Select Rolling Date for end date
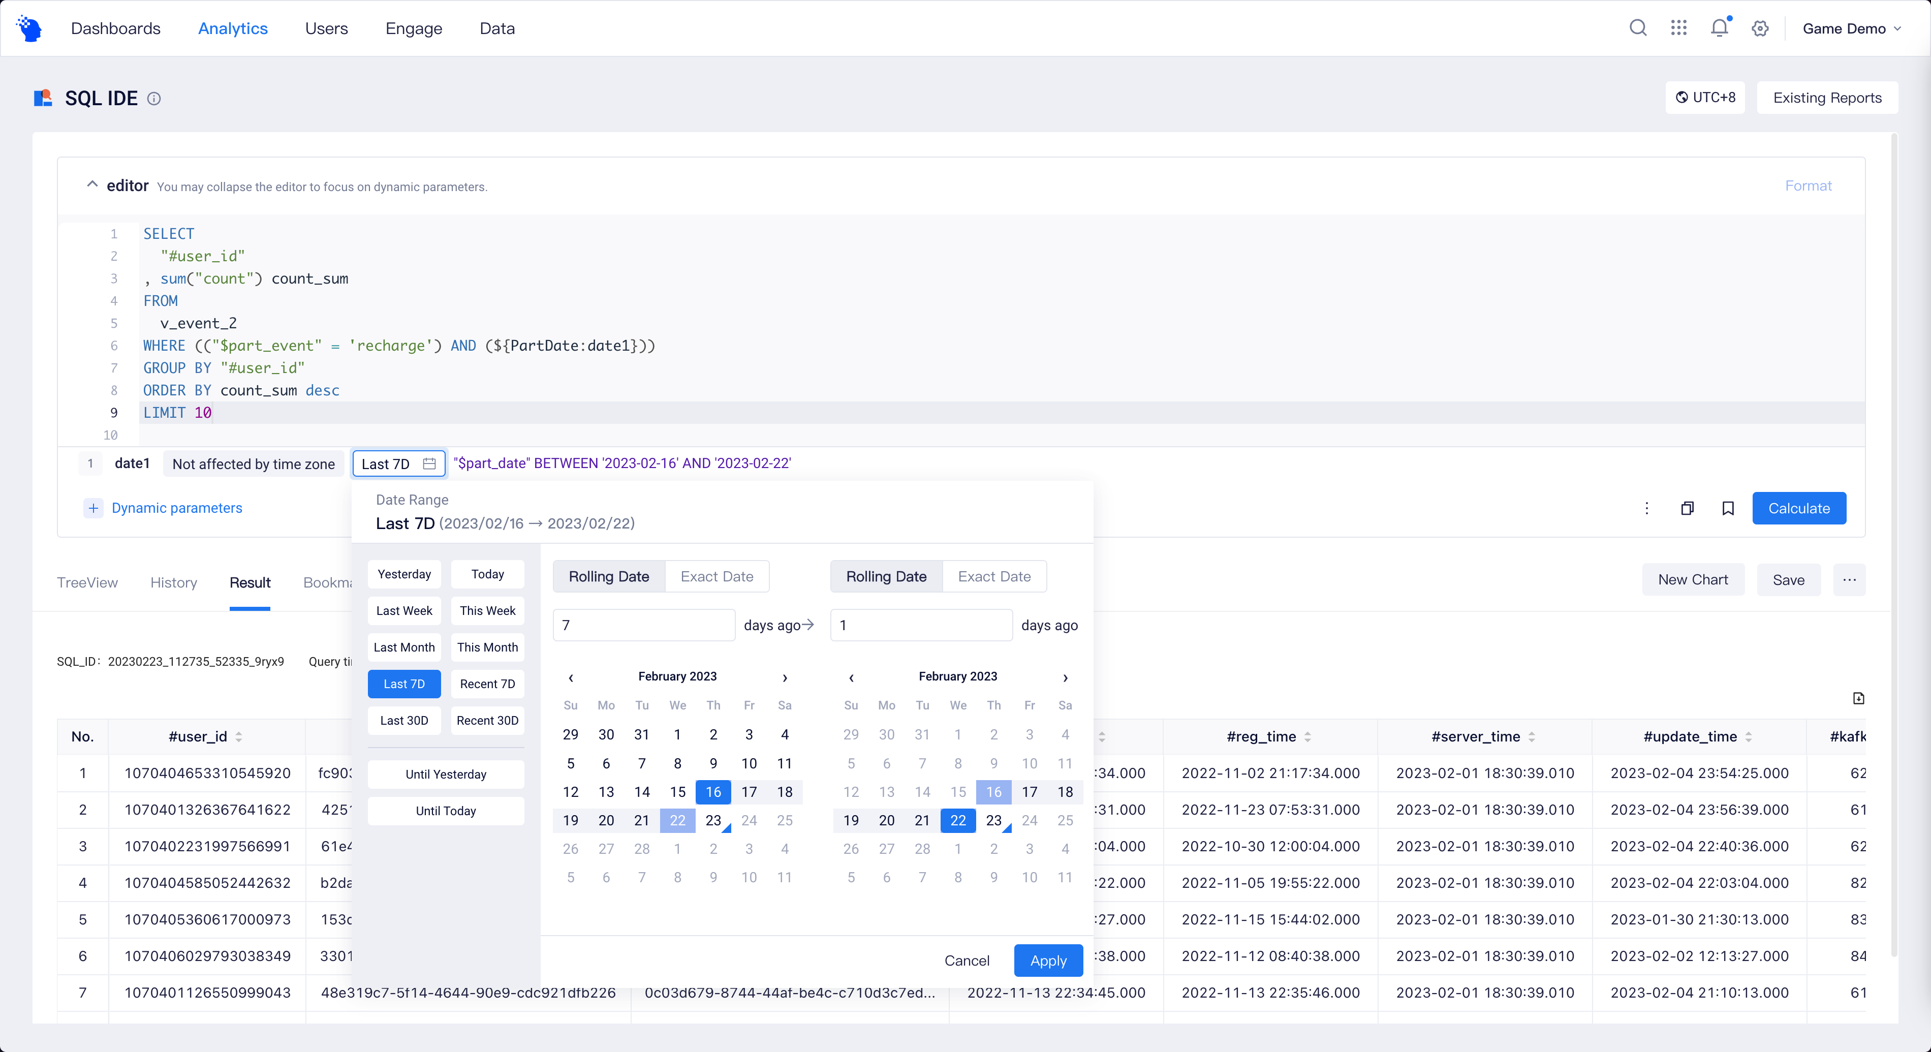This screenshot has width=1931, height=1052. click(x=886, y=576)
